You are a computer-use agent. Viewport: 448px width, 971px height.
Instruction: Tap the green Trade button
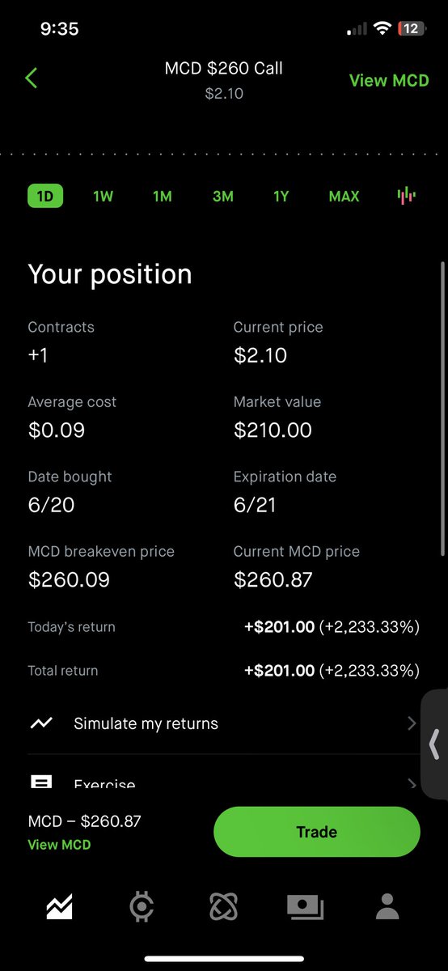[317, 832]
